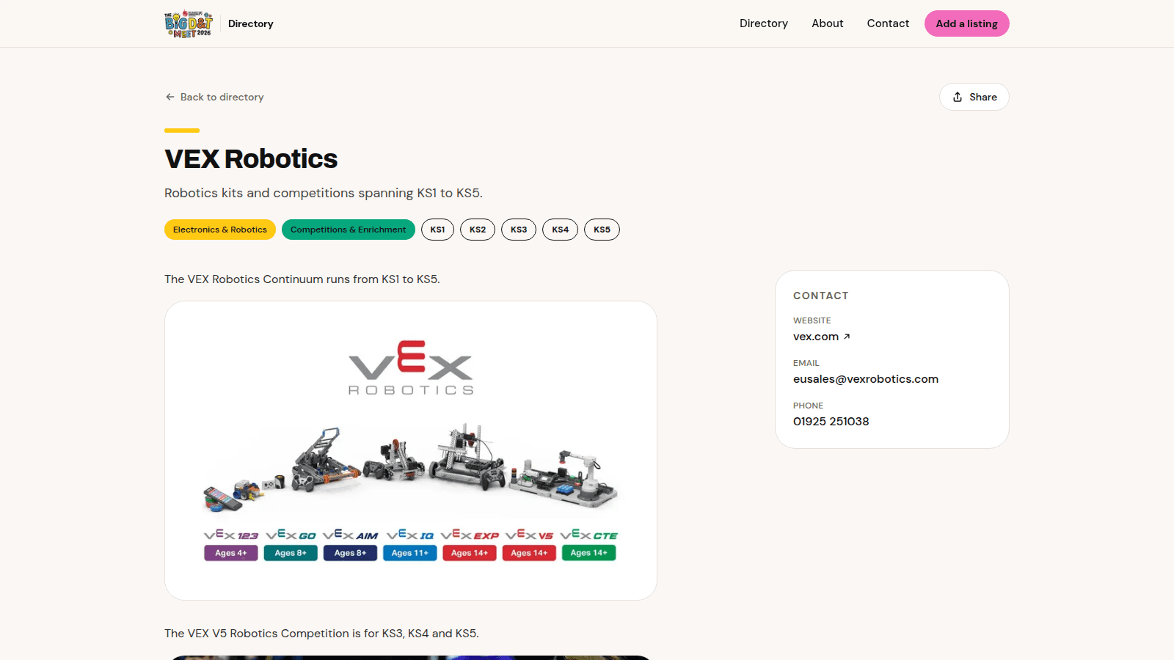
Task: Select the KS2 tag
Action: [478, 230]
